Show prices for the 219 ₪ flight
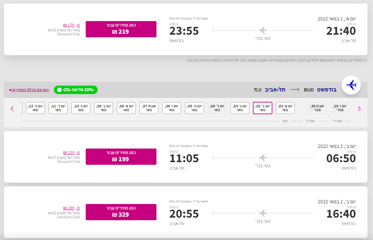 [x=121, y=29]
